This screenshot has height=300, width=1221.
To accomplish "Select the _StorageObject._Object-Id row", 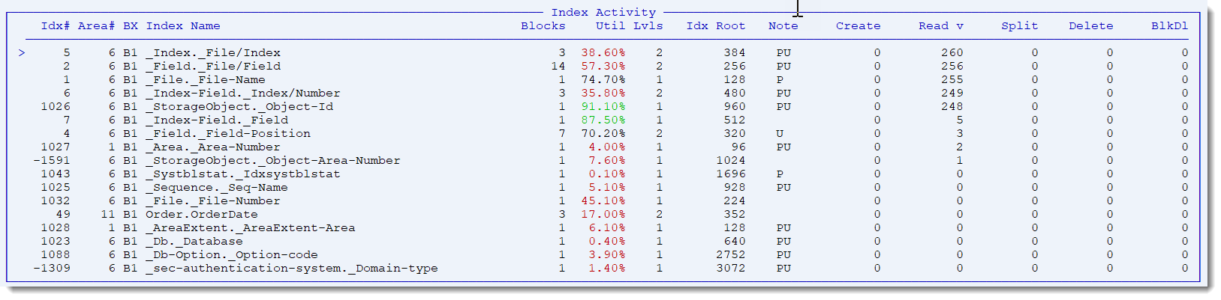I will 239,107.
